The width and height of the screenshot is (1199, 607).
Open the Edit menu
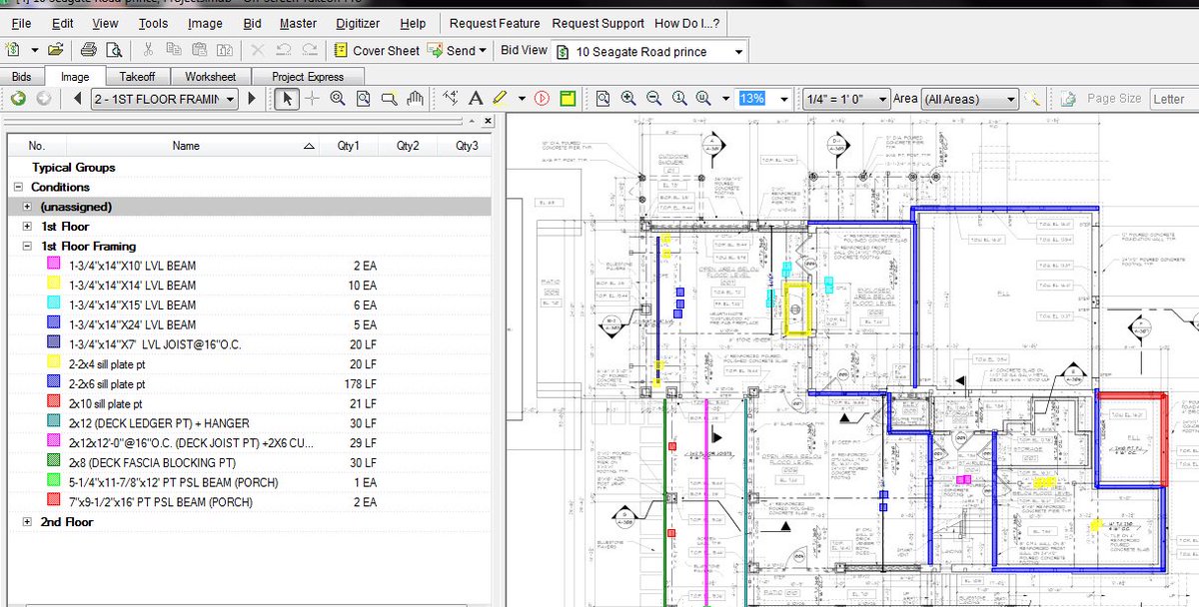click(x=62, y=23)
